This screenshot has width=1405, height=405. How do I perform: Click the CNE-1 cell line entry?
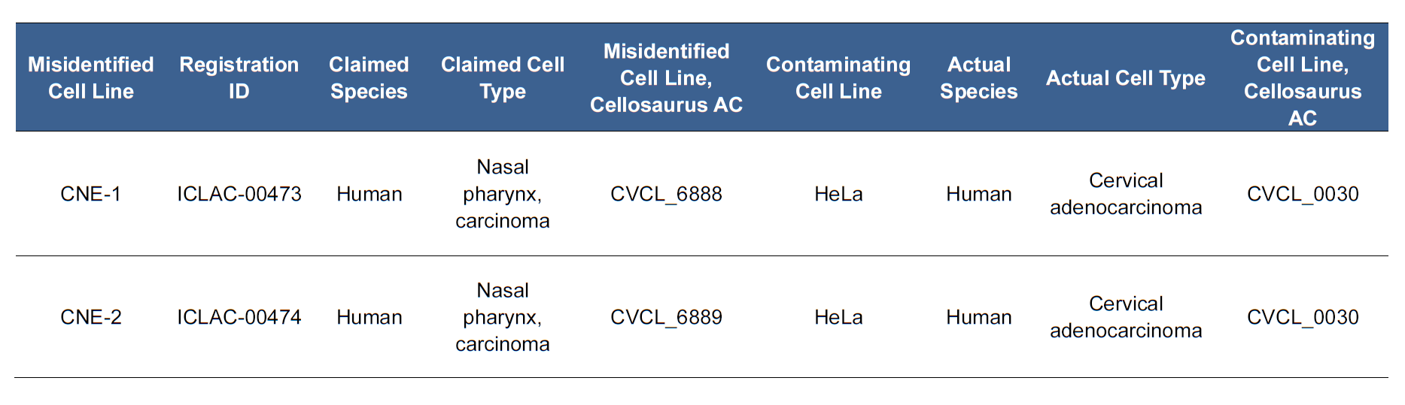click(90, 194)
